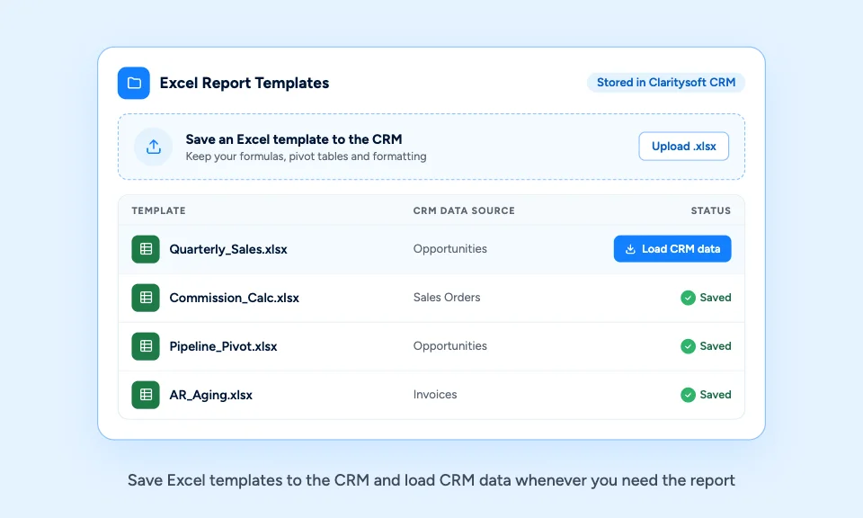
Task: Click the Keep your formulas, pivot tables subtitle
Action: pyautogui.click(x=306, y=156)
